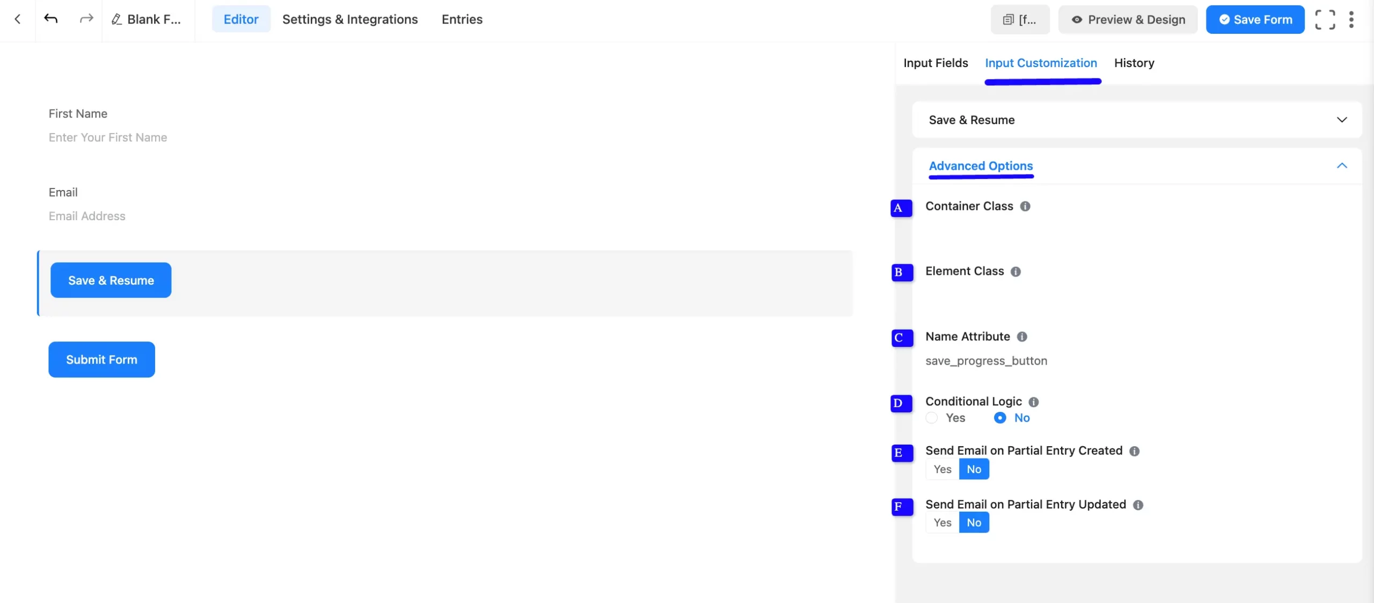The width and height of the screenshot is (1374, 603).
Task: Click the back arrow icon
Action: (x=18, y=19)
